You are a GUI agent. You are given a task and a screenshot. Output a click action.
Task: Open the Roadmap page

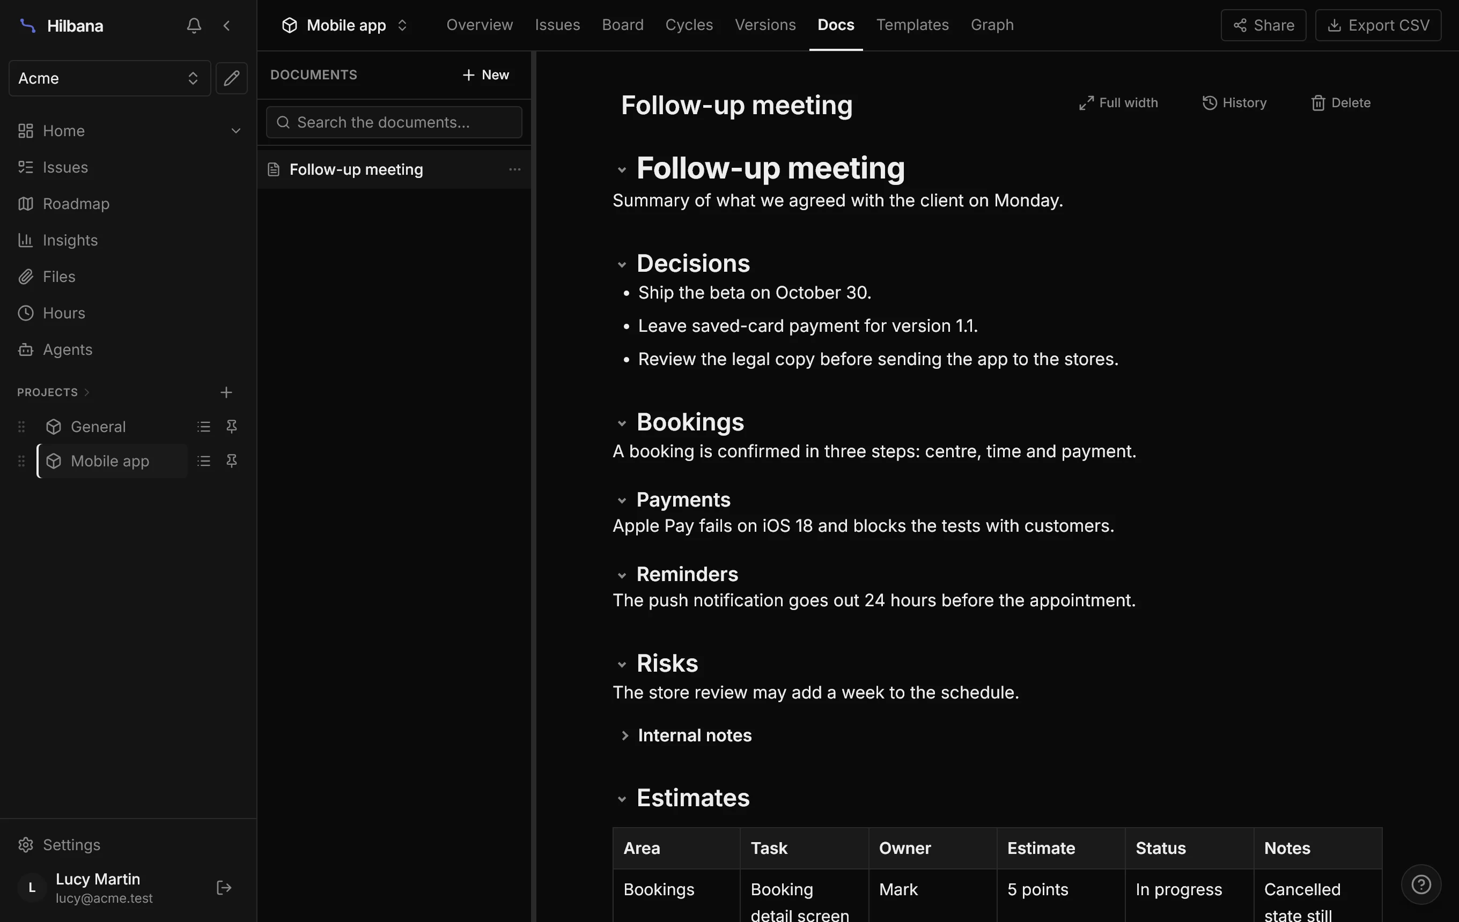[x=127, y=203]
